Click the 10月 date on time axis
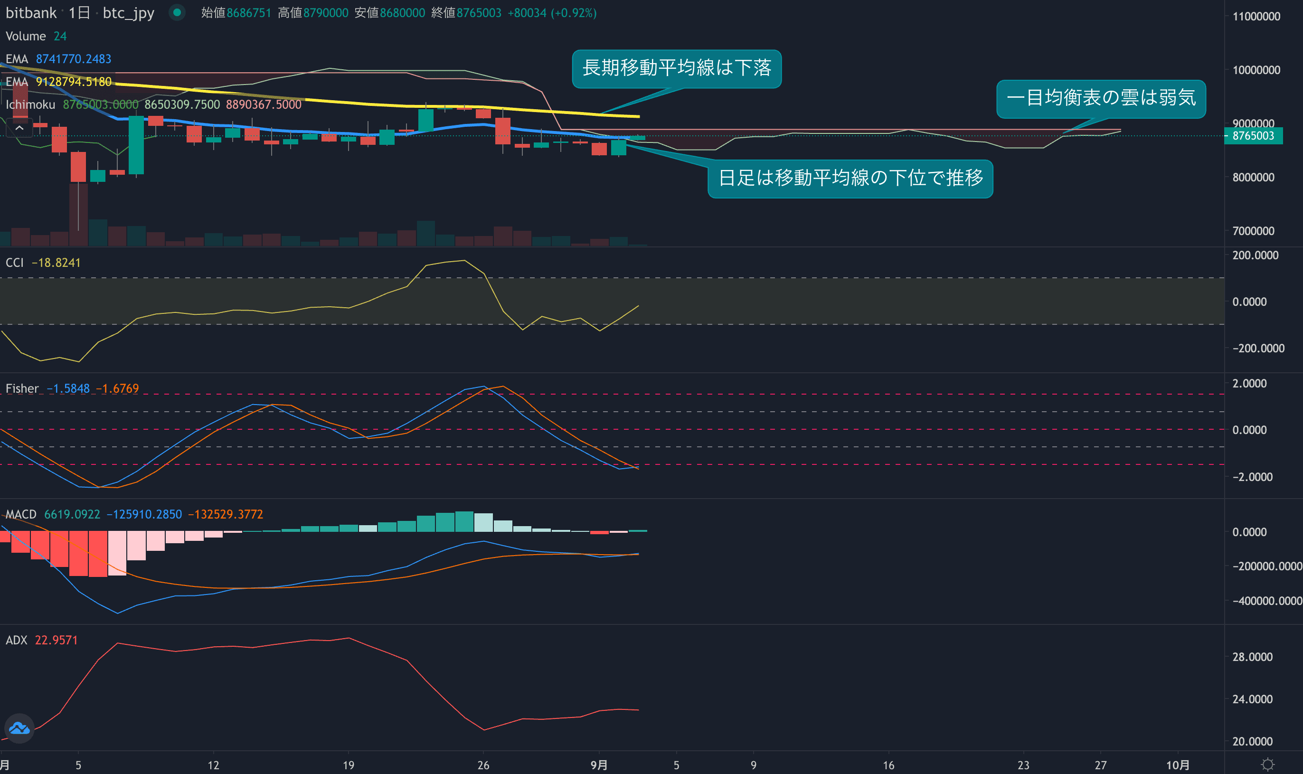The image size is (1303, 774). coord(1177,765)
